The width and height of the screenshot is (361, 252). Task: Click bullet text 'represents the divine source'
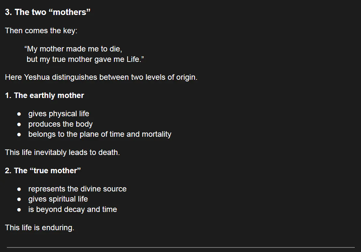pyautogui.click(x=77, y=189)
